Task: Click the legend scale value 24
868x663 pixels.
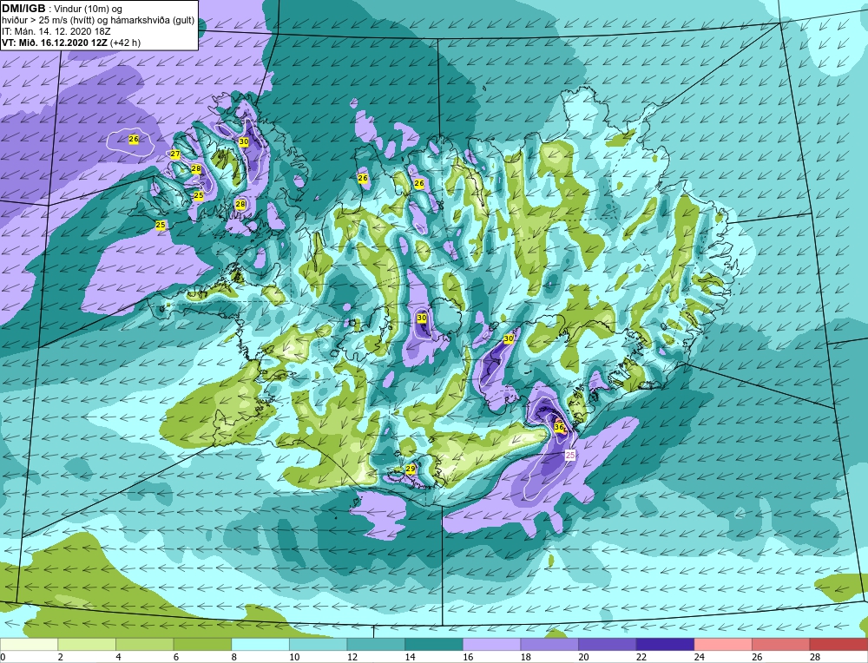Action: pos(699,657)
